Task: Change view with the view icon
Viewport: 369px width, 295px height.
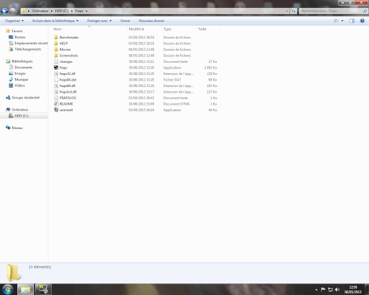Action: coord(336,21)
